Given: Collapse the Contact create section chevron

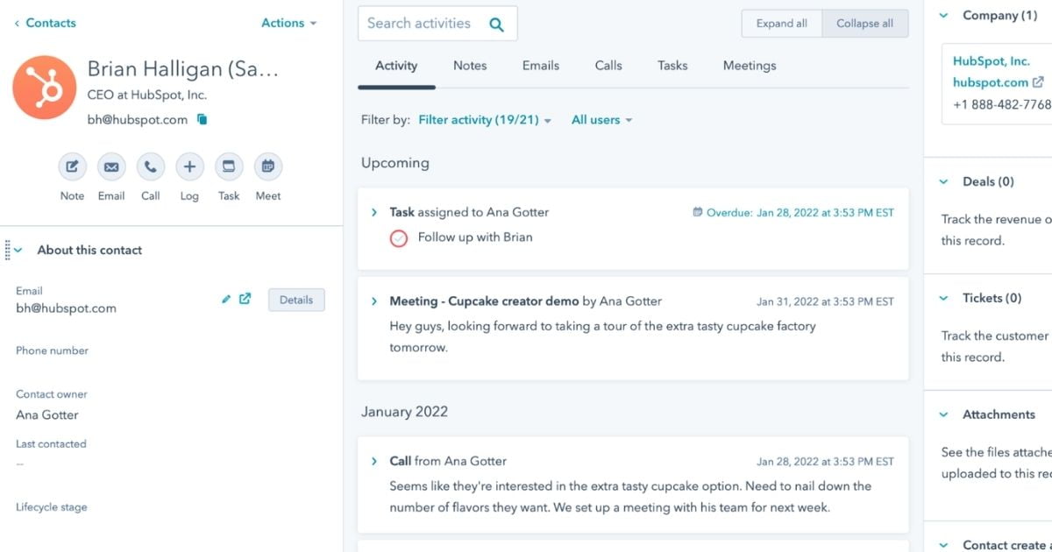Looking at the screenshot, I should click(x=944, y=546).
